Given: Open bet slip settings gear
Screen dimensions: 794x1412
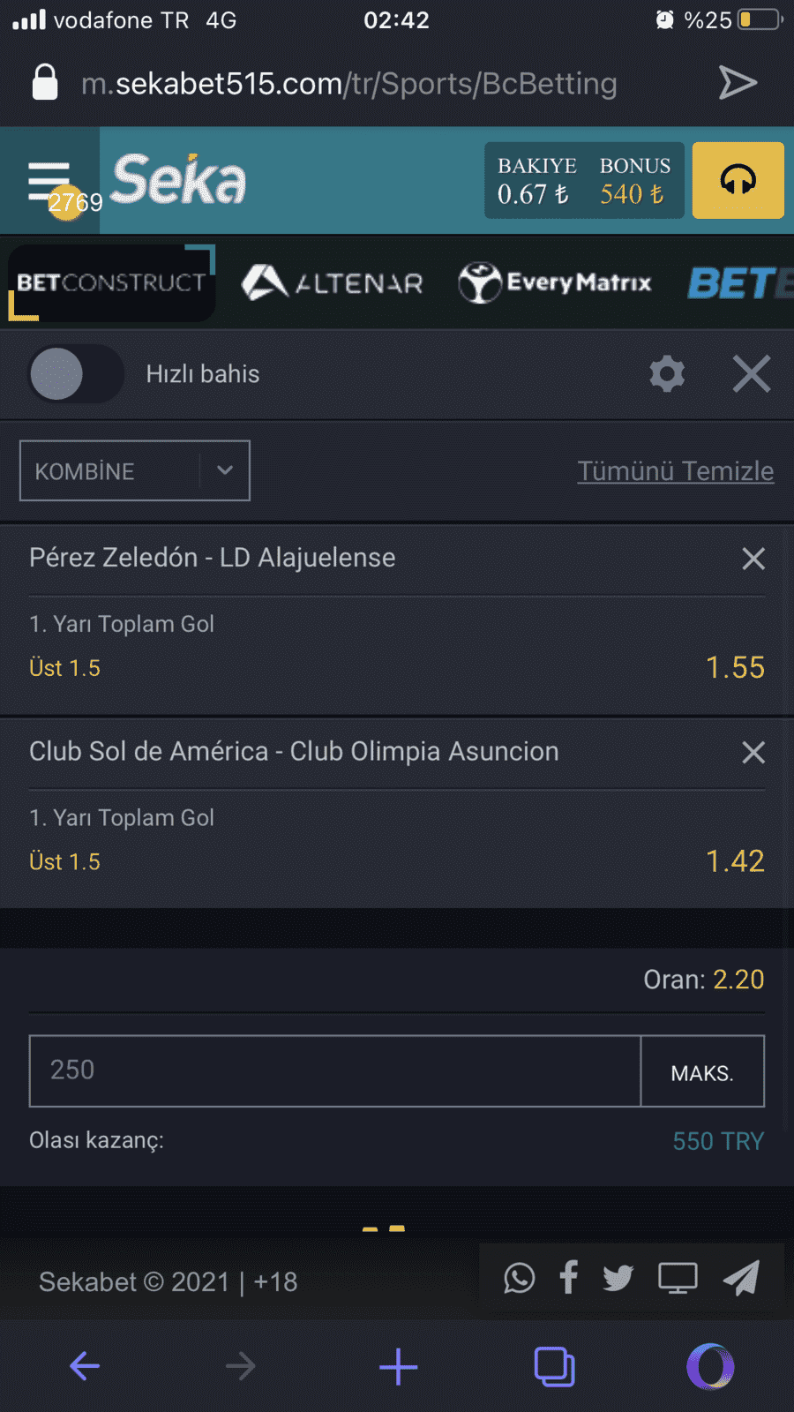Looking at the screenshot, I should (x=667, y=374).
